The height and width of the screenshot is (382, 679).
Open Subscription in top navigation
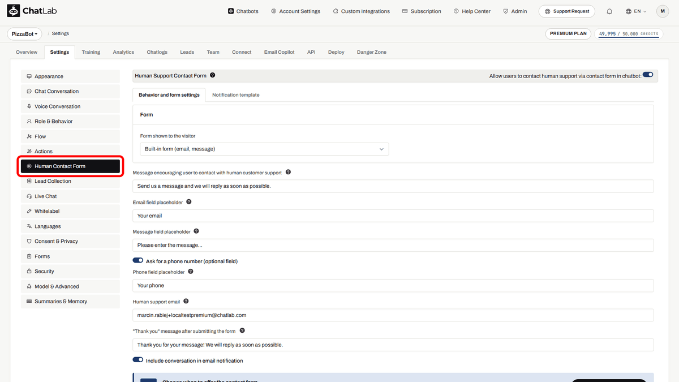click(x=422, y=11)
